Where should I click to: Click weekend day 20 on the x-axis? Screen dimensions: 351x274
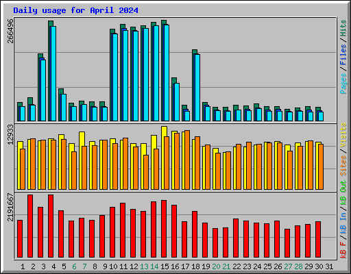point(216,266)
